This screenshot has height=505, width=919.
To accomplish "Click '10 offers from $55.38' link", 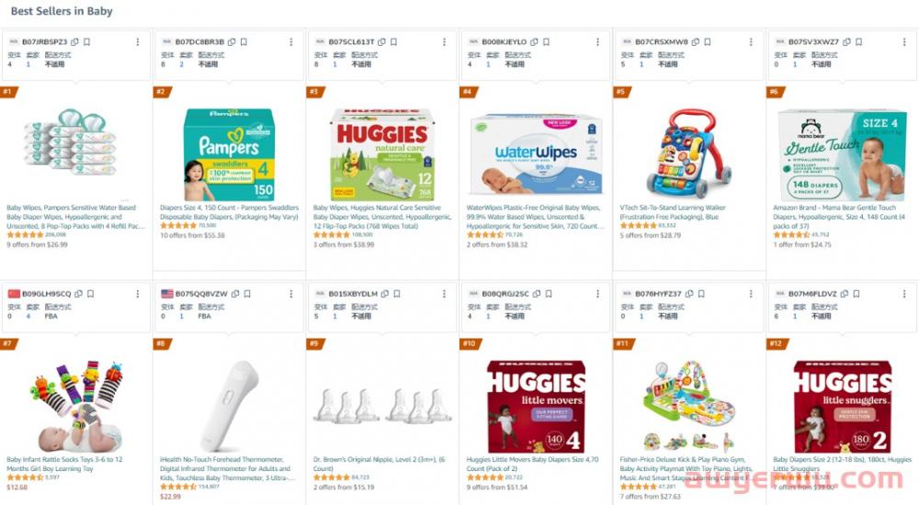I will (192, 236).
